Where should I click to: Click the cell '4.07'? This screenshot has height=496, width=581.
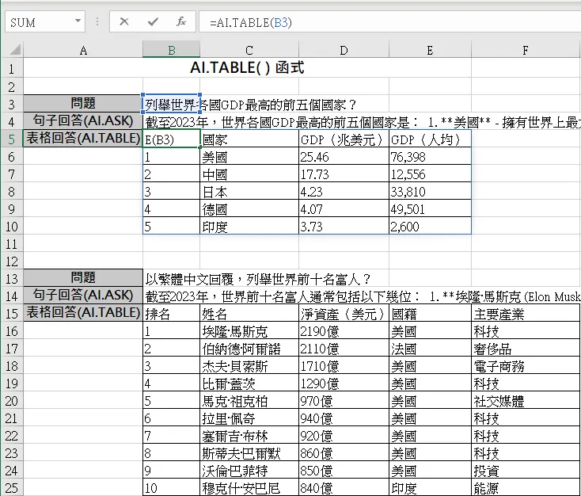pyautogui.click(x=344, y=209)
